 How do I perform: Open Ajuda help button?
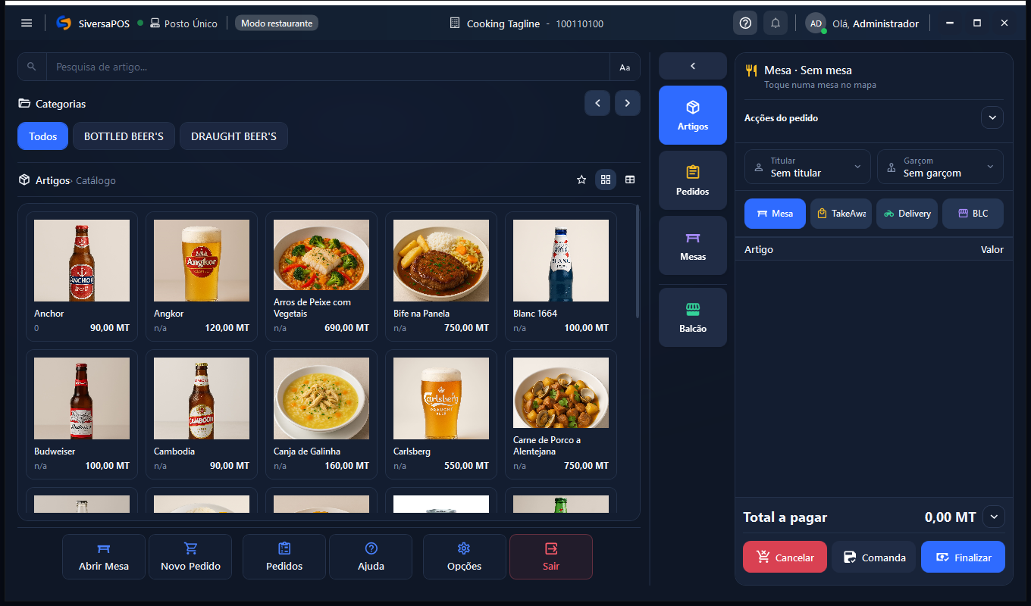click(x=371, y=557)
